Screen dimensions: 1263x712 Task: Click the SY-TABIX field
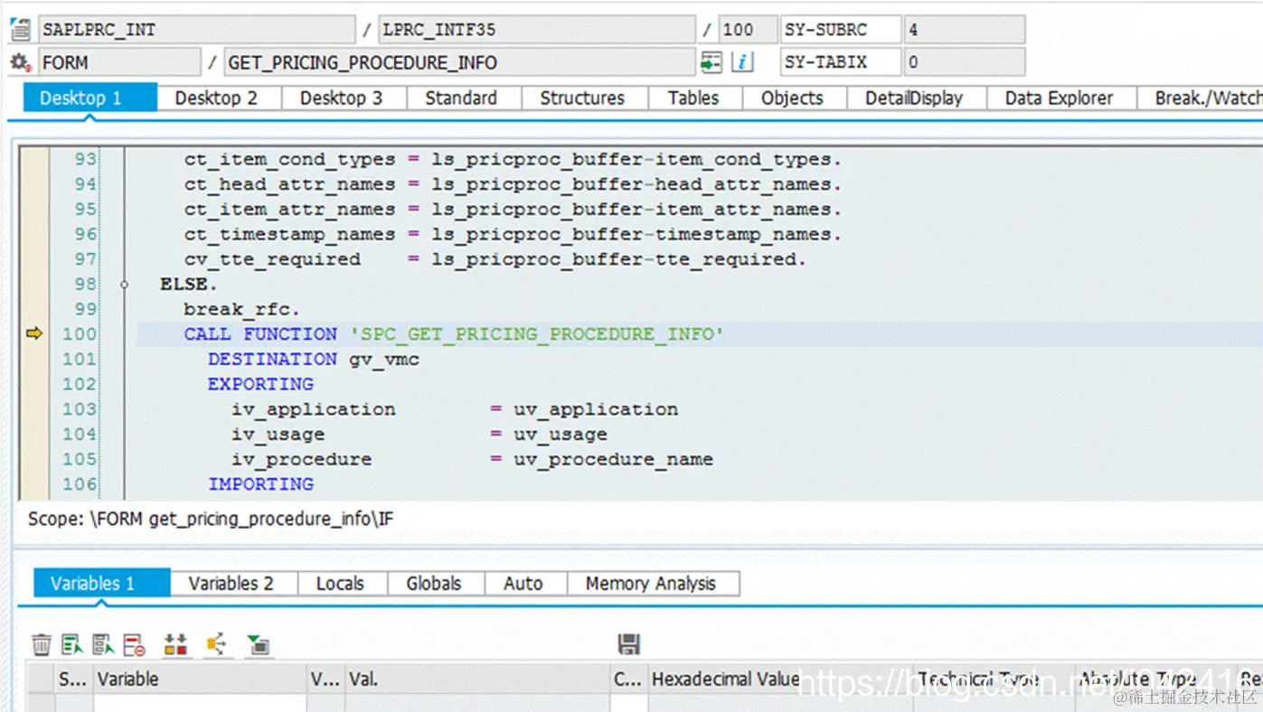pos(841,62)
